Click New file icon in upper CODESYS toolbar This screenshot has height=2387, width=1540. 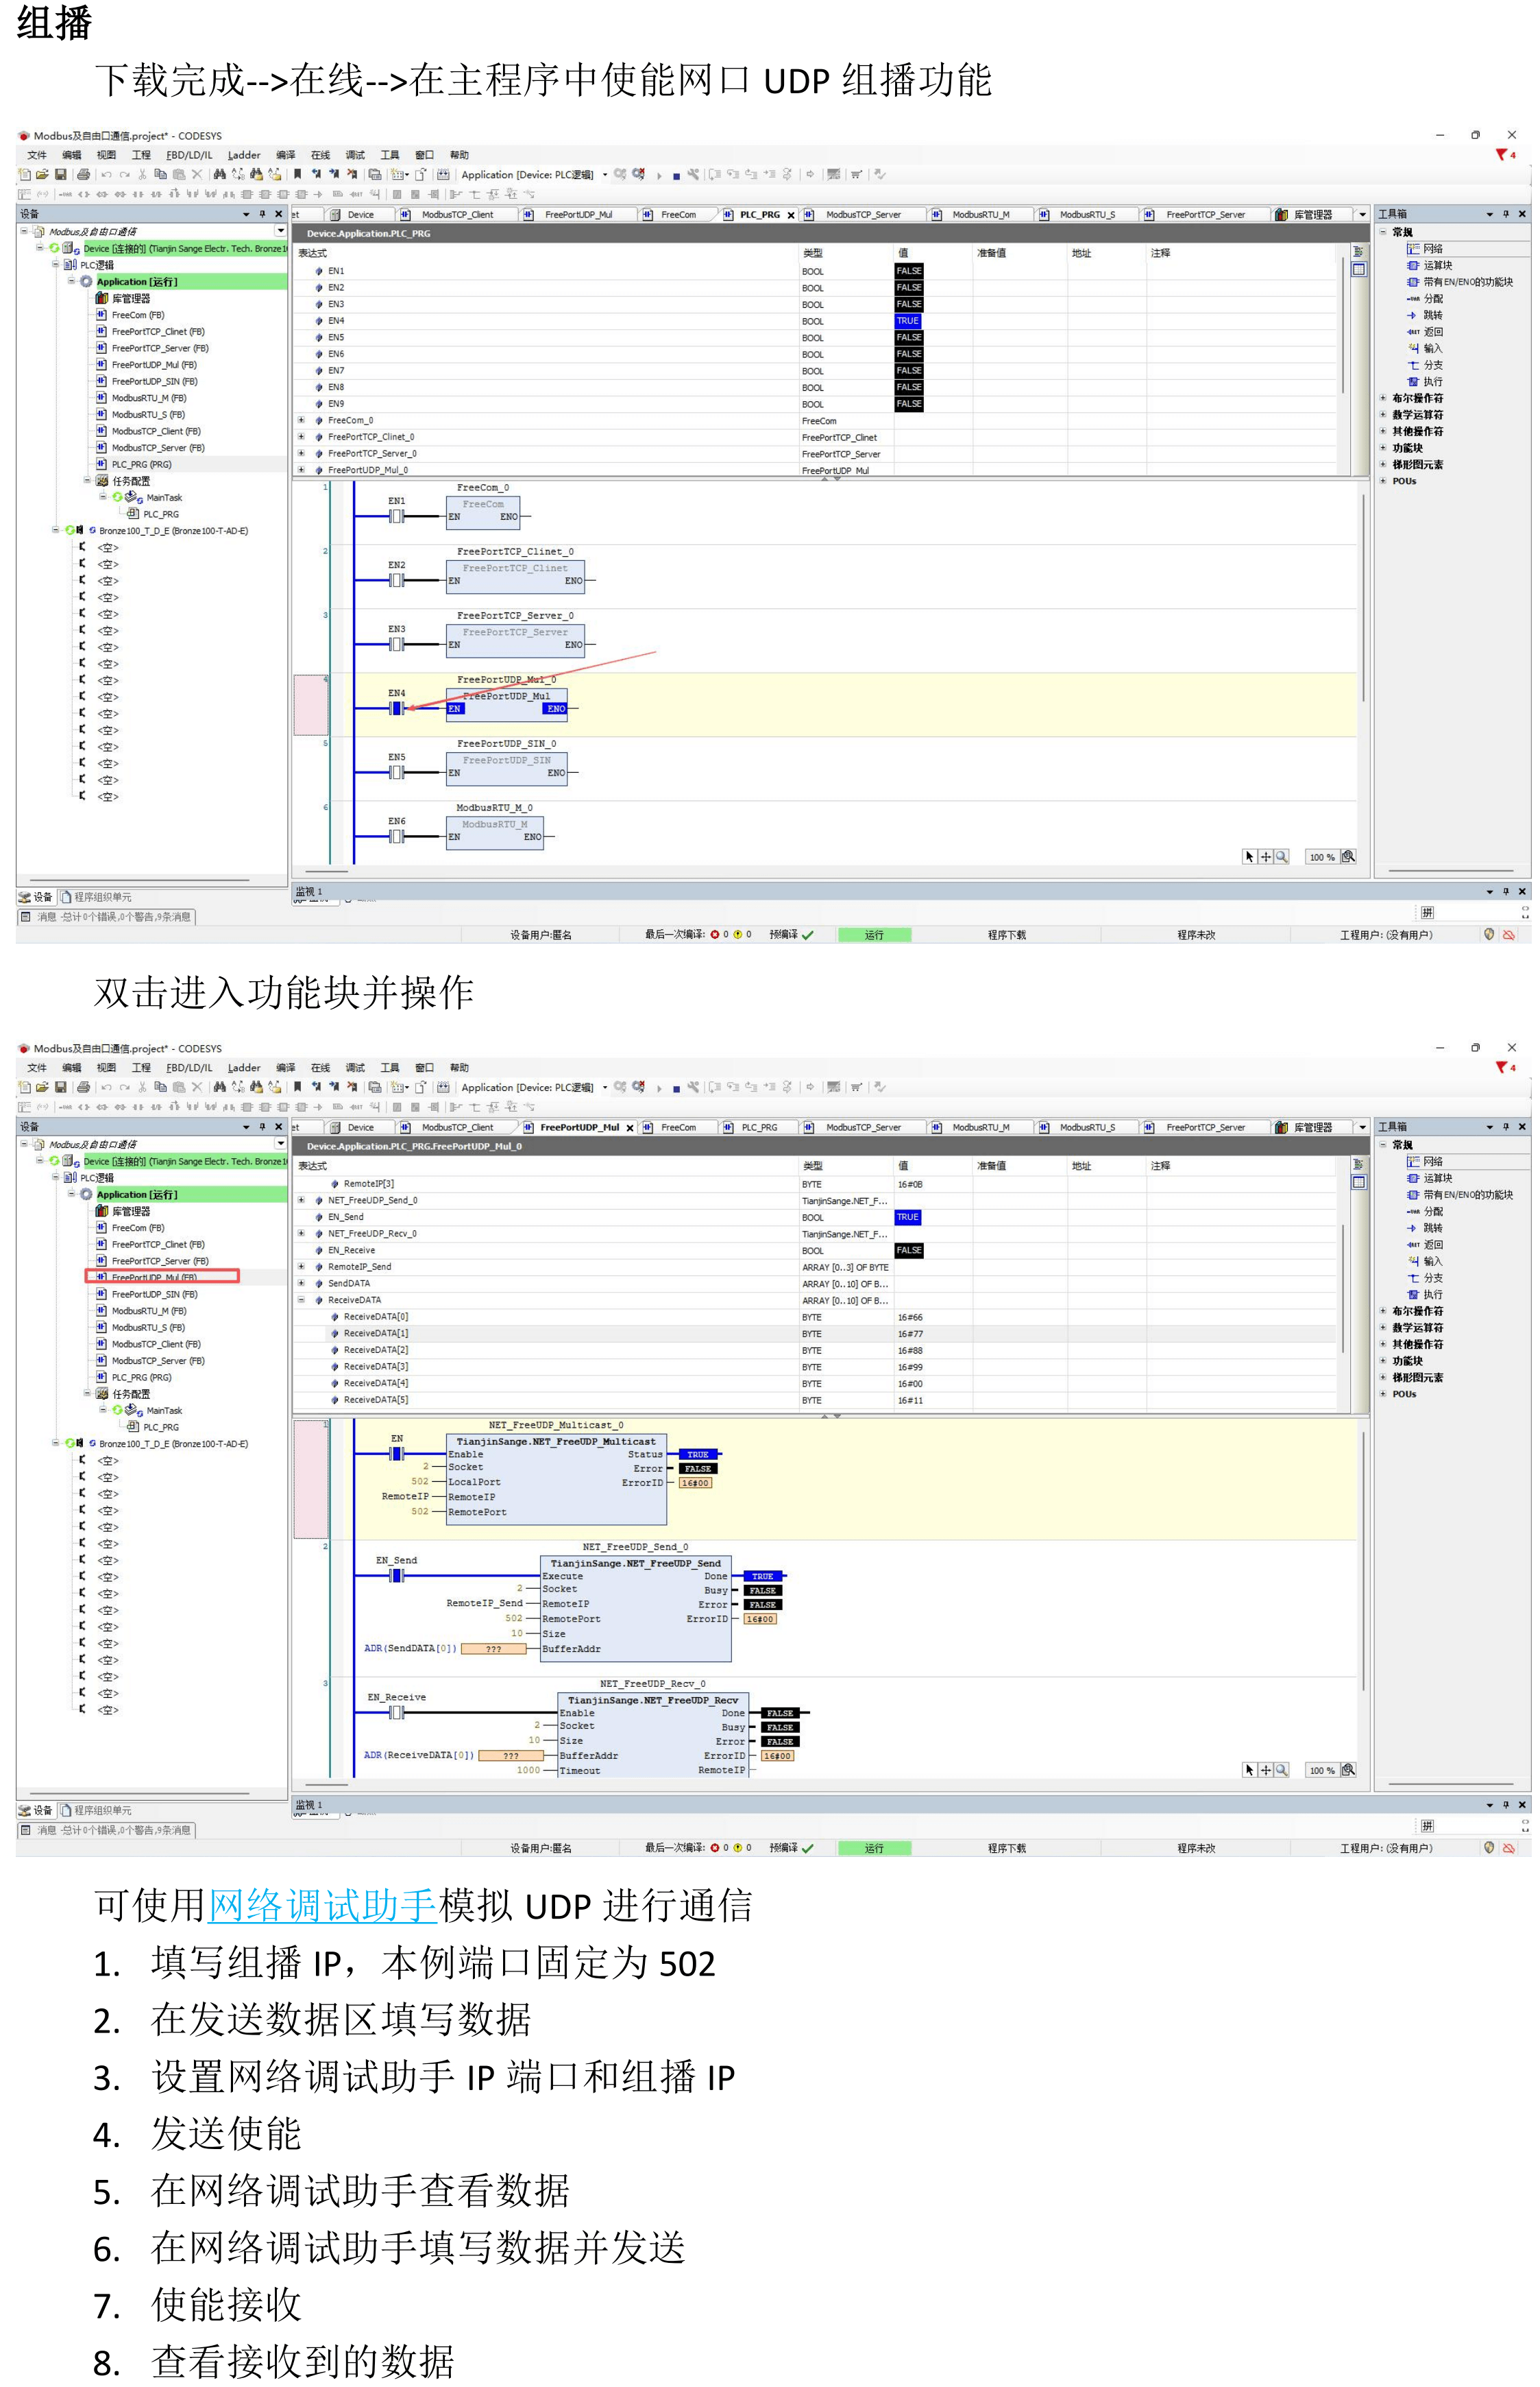coord(24,174)
